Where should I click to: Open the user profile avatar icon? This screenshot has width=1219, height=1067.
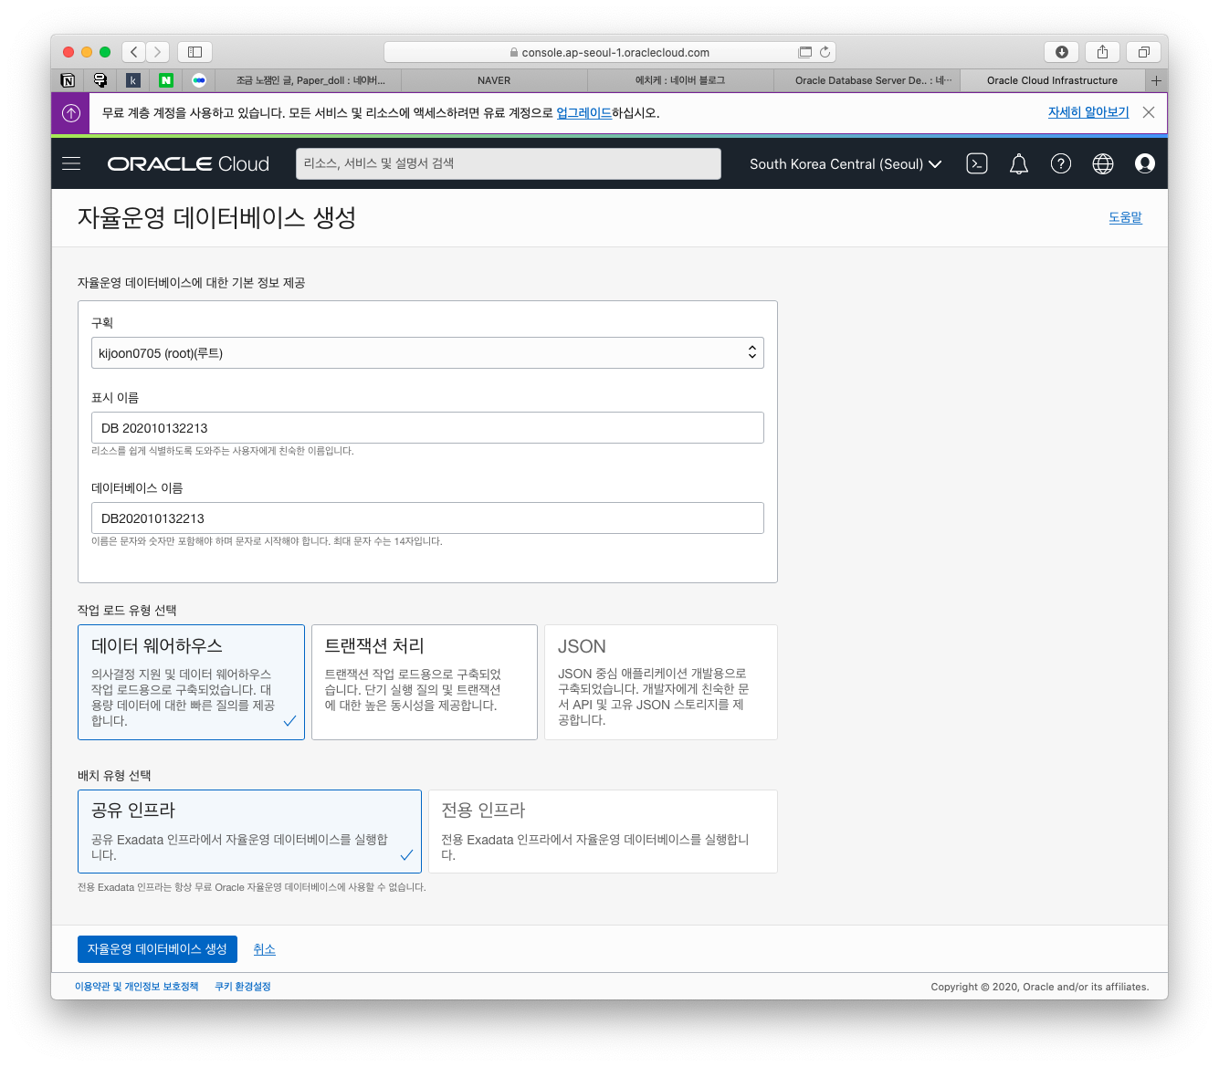click(1145, 164)
